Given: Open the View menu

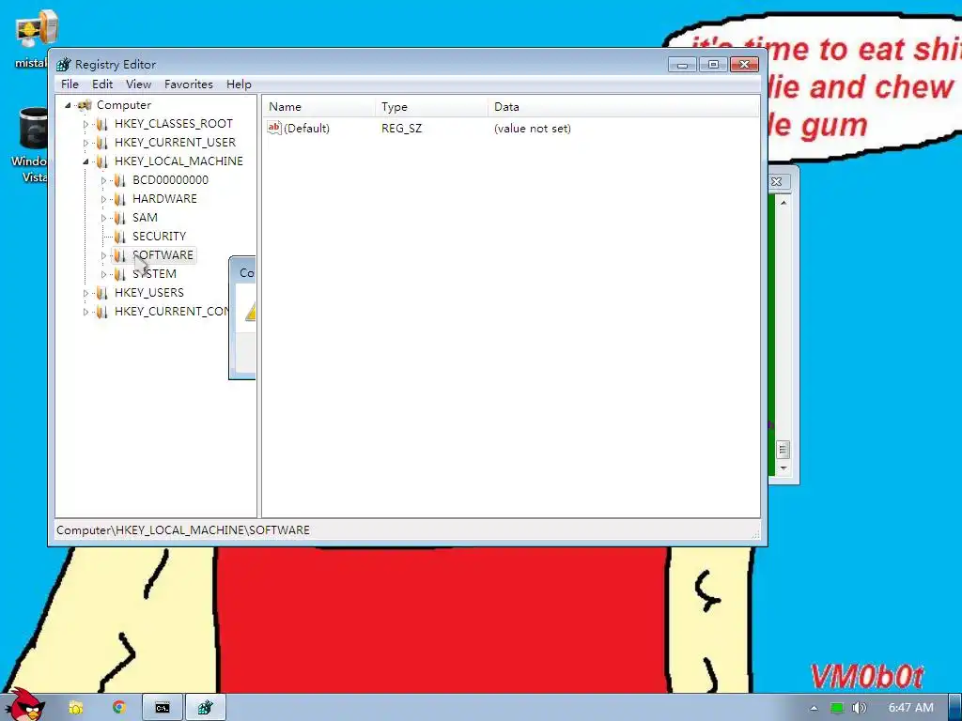Looking at the screenshot, I should pyautogui.click(x=139, y=84).
